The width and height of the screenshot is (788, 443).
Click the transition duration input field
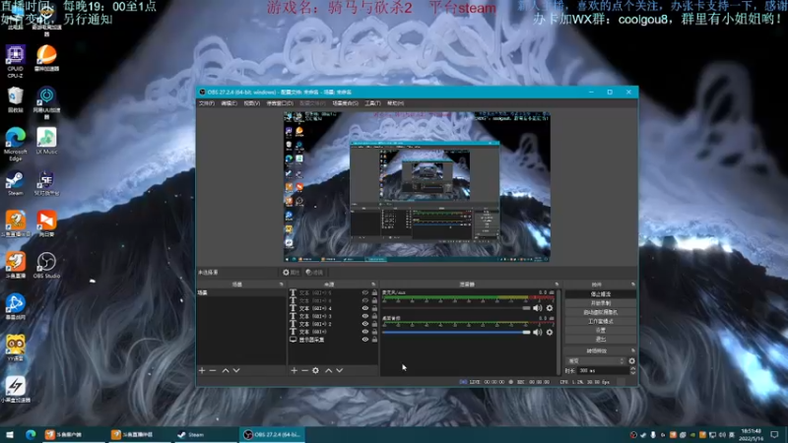tap(603, 371)
